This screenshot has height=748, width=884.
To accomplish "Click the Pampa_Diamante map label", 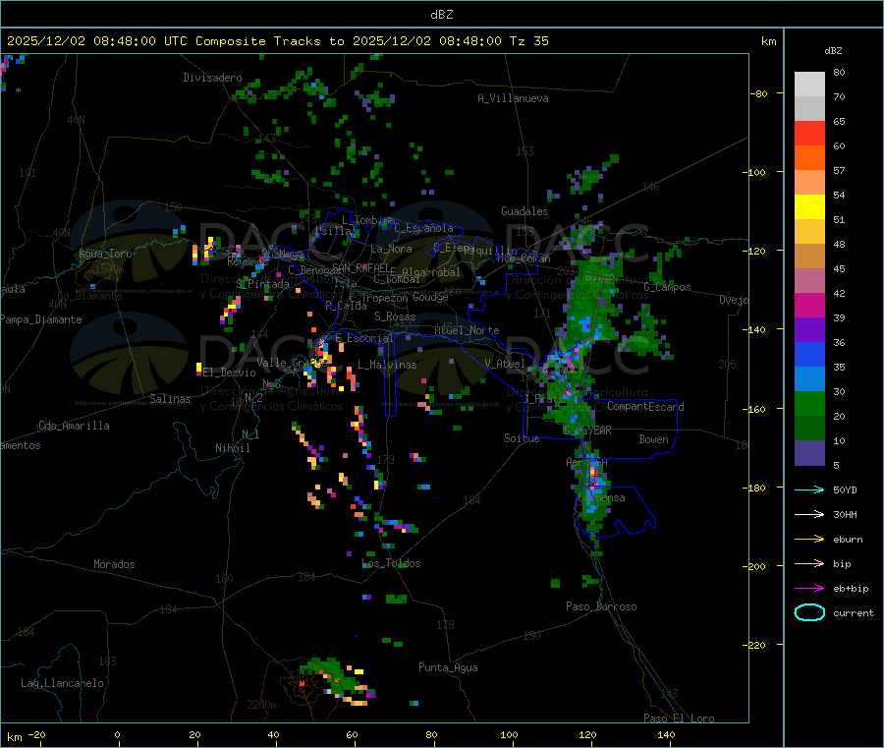I will click(41, 319).
